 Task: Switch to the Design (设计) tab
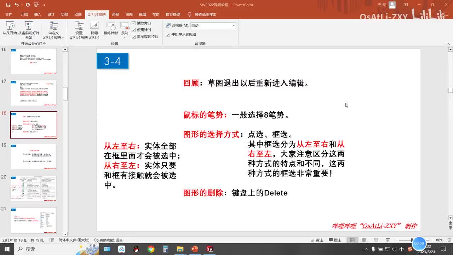point(51,15)
